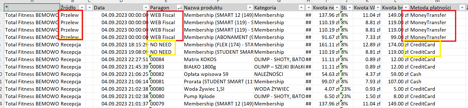Expand the Kategoria column filter dropdown

tap(302, 8)
